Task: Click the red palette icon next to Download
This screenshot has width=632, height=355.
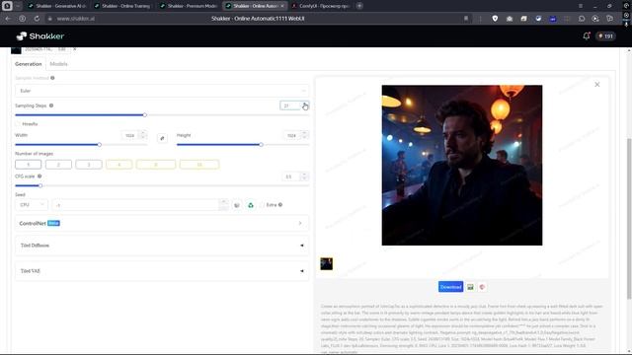Action: point(482,287)
